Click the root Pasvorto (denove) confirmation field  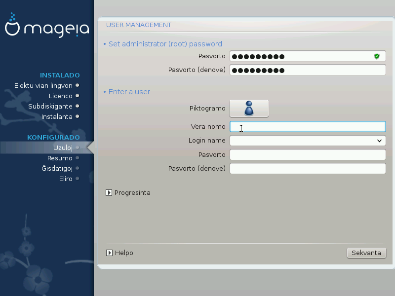click(x=307, y=70)
